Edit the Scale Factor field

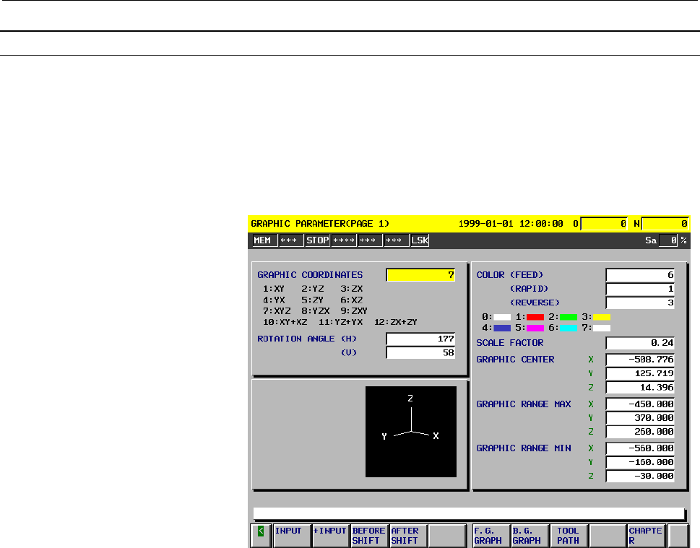639,343
